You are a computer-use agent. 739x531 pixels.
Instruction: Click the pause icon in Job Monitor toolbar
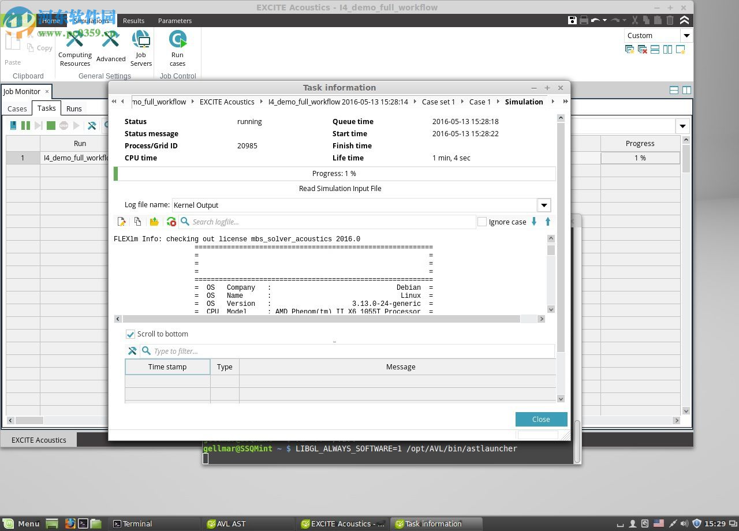[25, 125]
